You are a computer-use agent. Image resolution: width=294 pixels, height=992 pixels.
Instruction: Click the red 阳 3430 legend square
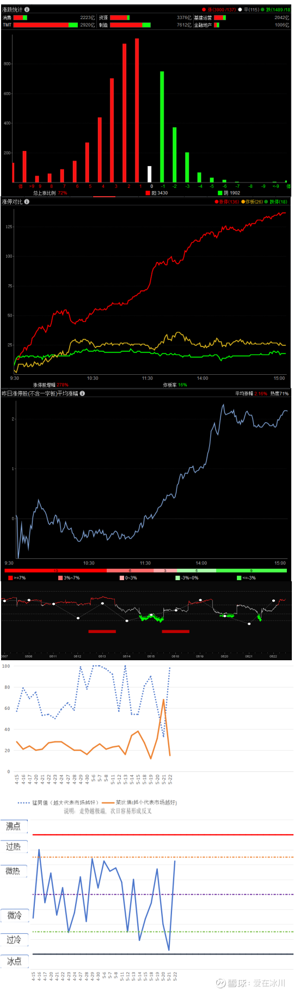pos(148,193)
